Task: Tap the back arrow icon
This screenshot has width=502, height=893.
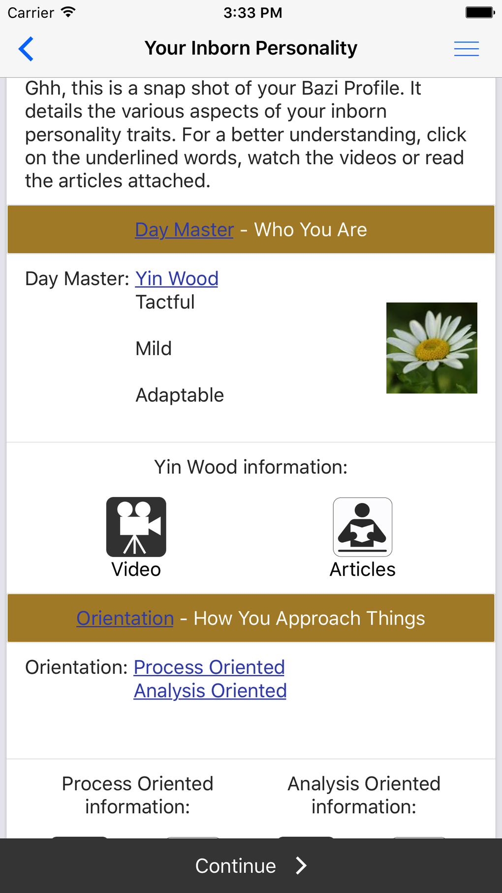Action: (26, 49)
